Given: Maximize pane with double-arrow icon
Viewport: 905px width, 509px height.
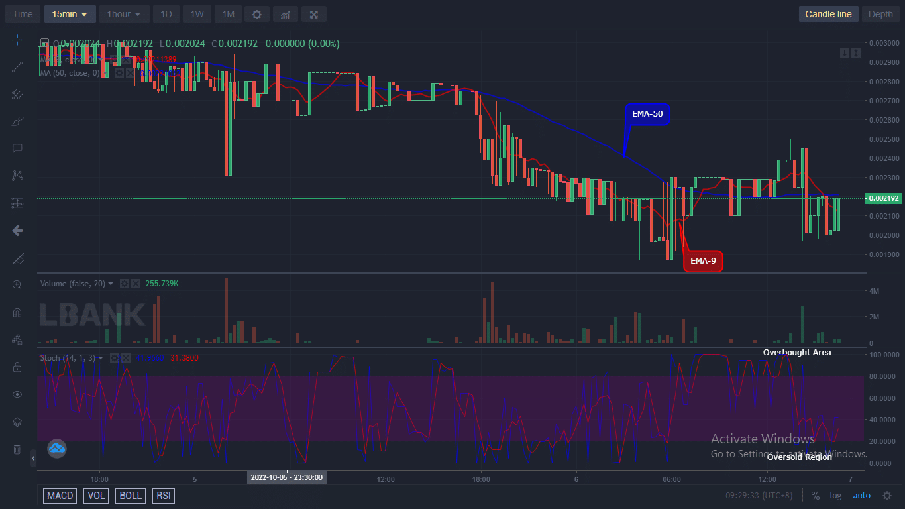Looking at the screenshot, I should [x=855, y=52].
